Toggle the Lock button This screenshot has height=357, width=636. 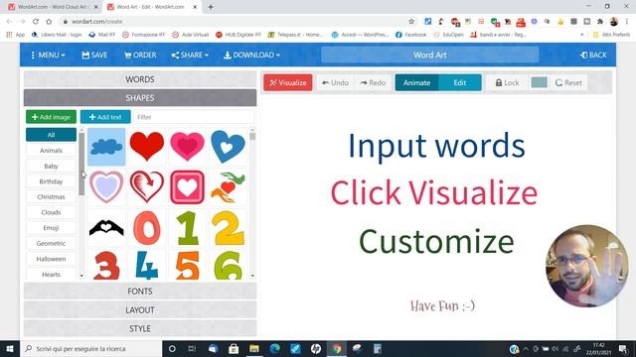pos(507,82)
